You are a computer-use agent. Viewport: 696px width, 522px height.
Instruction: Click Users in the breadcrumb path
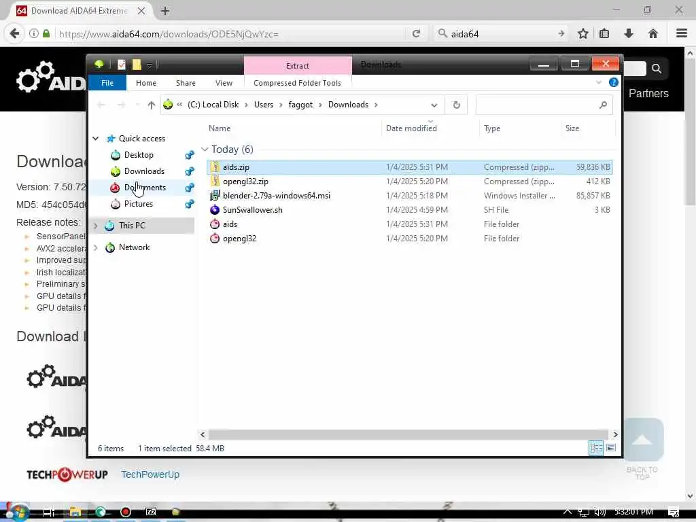(x=264, y=105)
